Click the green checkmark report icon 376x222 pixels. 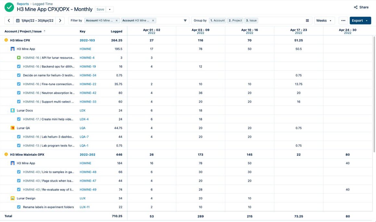pos(8,7)
